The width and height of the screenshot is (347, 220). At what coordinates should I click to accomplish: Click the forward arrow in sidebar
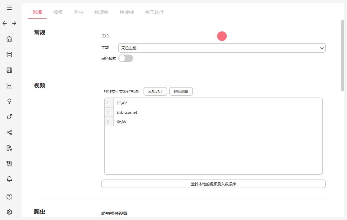coord(14,23)
